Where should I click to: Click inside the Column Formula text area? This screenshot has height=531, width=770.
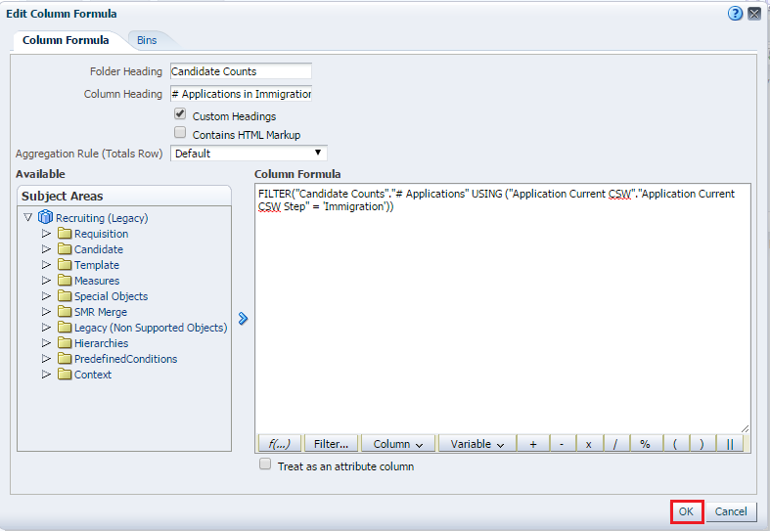[x=502, y=307]
